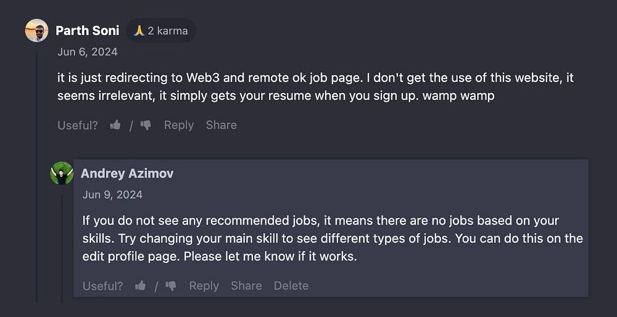The image size is (617, 317).
Task: Open Andrey Azimov's profile name link
Action: point(127,173)
